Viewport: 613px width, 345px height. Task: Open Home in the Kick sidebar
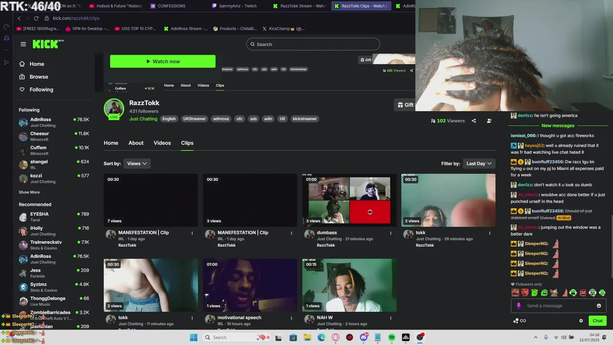click(x=36, y=64)
